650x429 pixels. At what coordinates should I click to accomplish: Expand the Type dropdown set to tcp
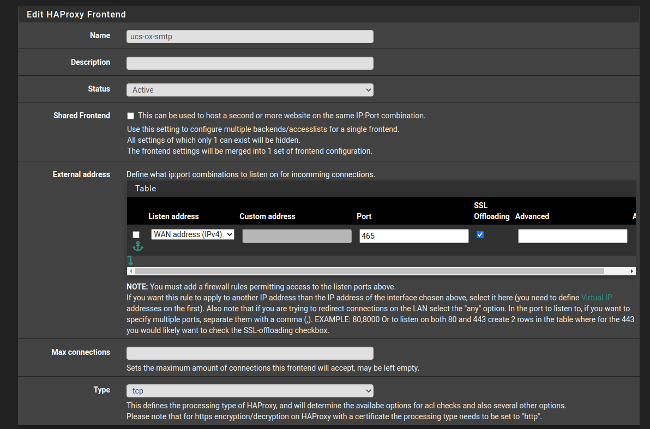[250, 391]
